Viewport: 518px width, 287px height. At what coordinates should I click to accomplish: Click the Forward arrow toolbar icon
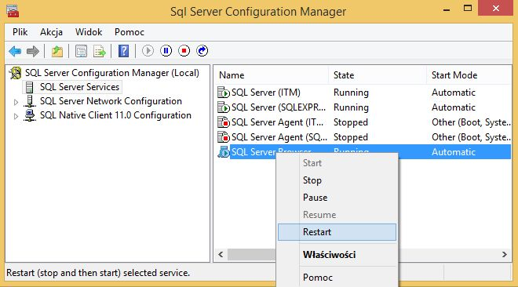pyautogui.click(x=33, y=51)
